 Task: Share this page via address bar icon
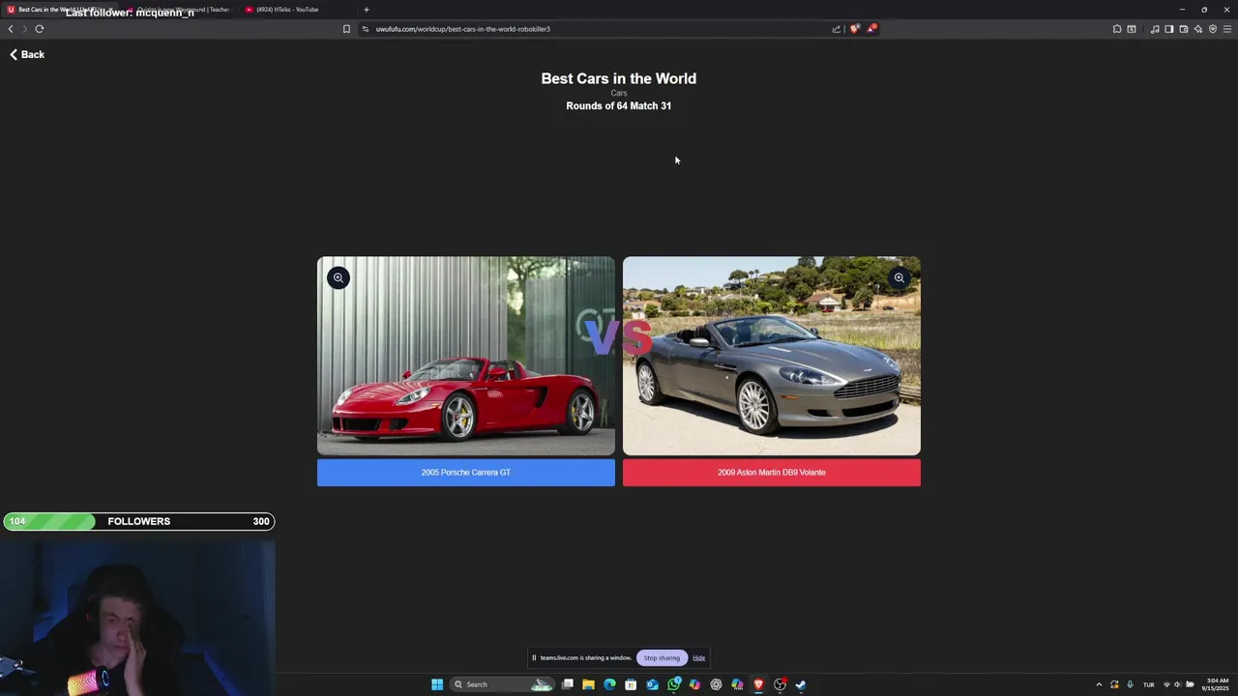click(837, 29)
